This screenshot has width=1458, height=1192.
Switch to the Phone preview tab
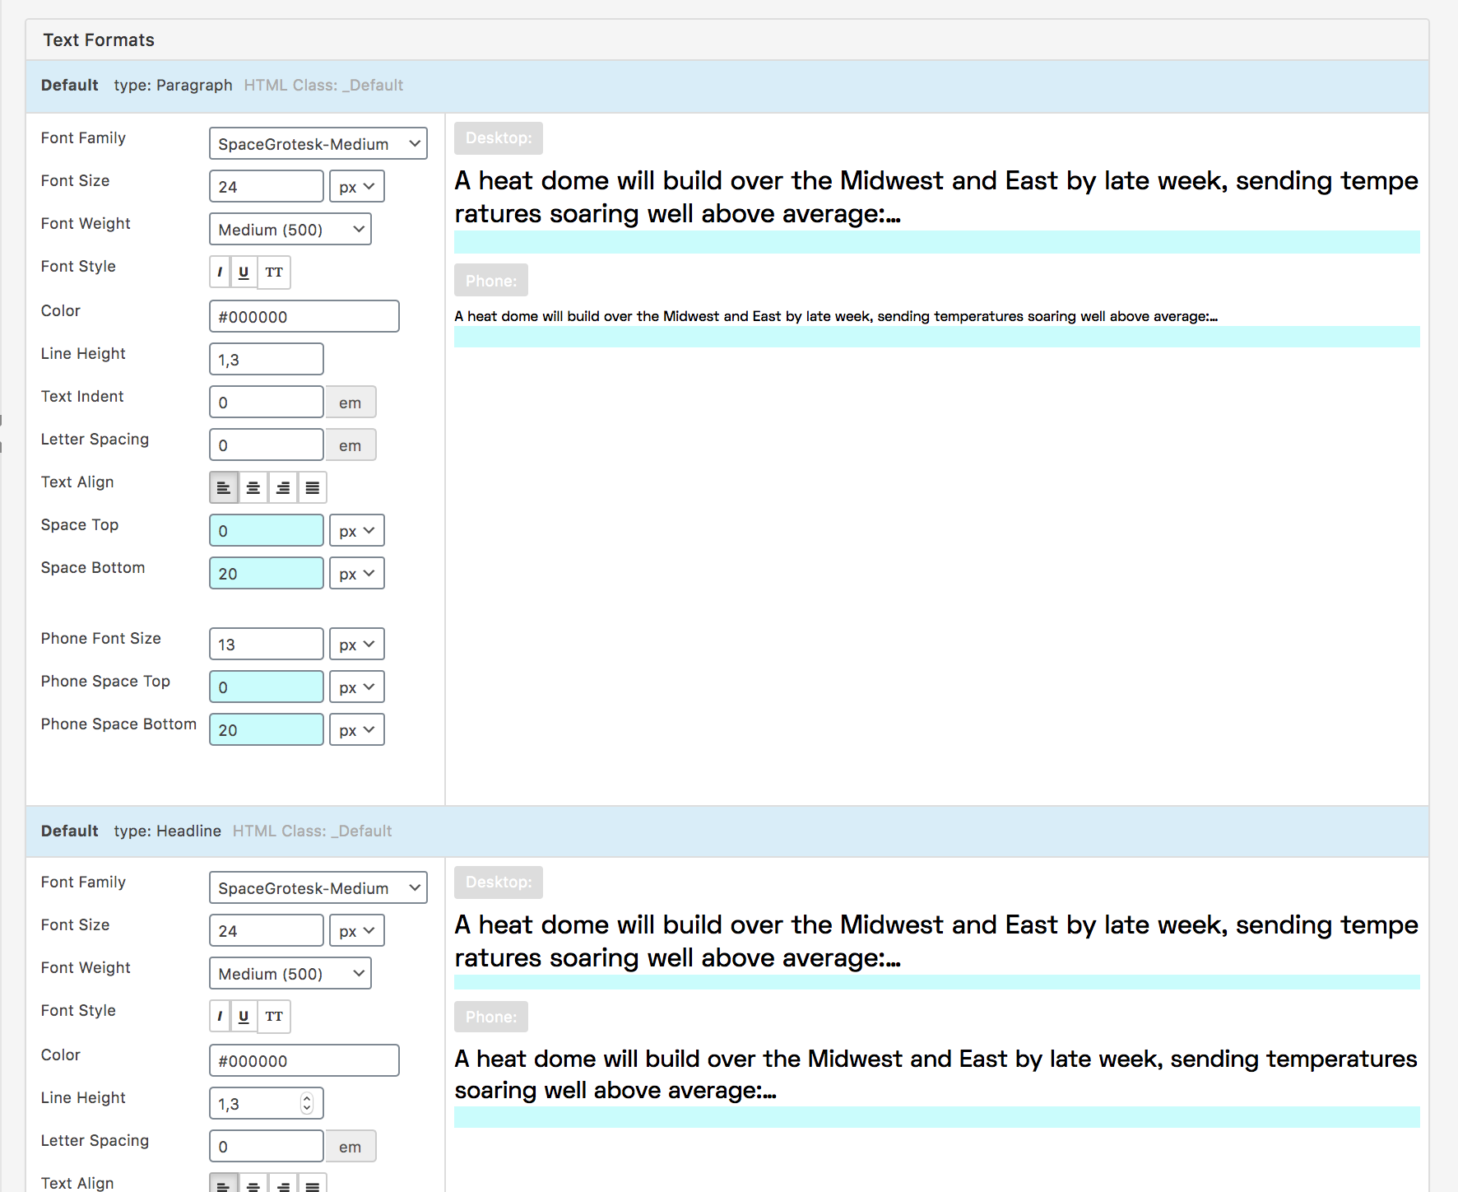pos(490,280)
